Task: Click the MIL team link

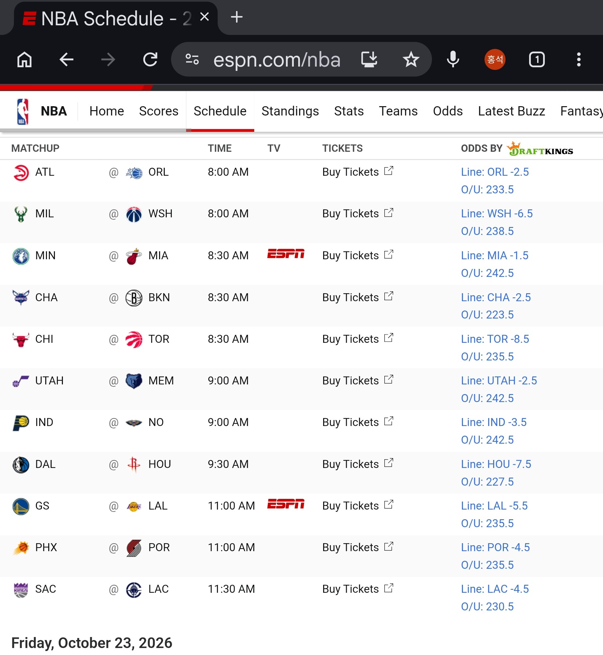Action: click(x=45, y=214)
